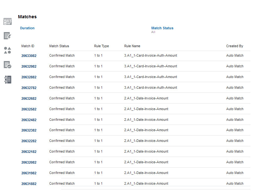Image resolution: width=257 pixels, height=196 pixels.
Task: Click the document with lightning bolt icon
Action: [x=8, y=36]
